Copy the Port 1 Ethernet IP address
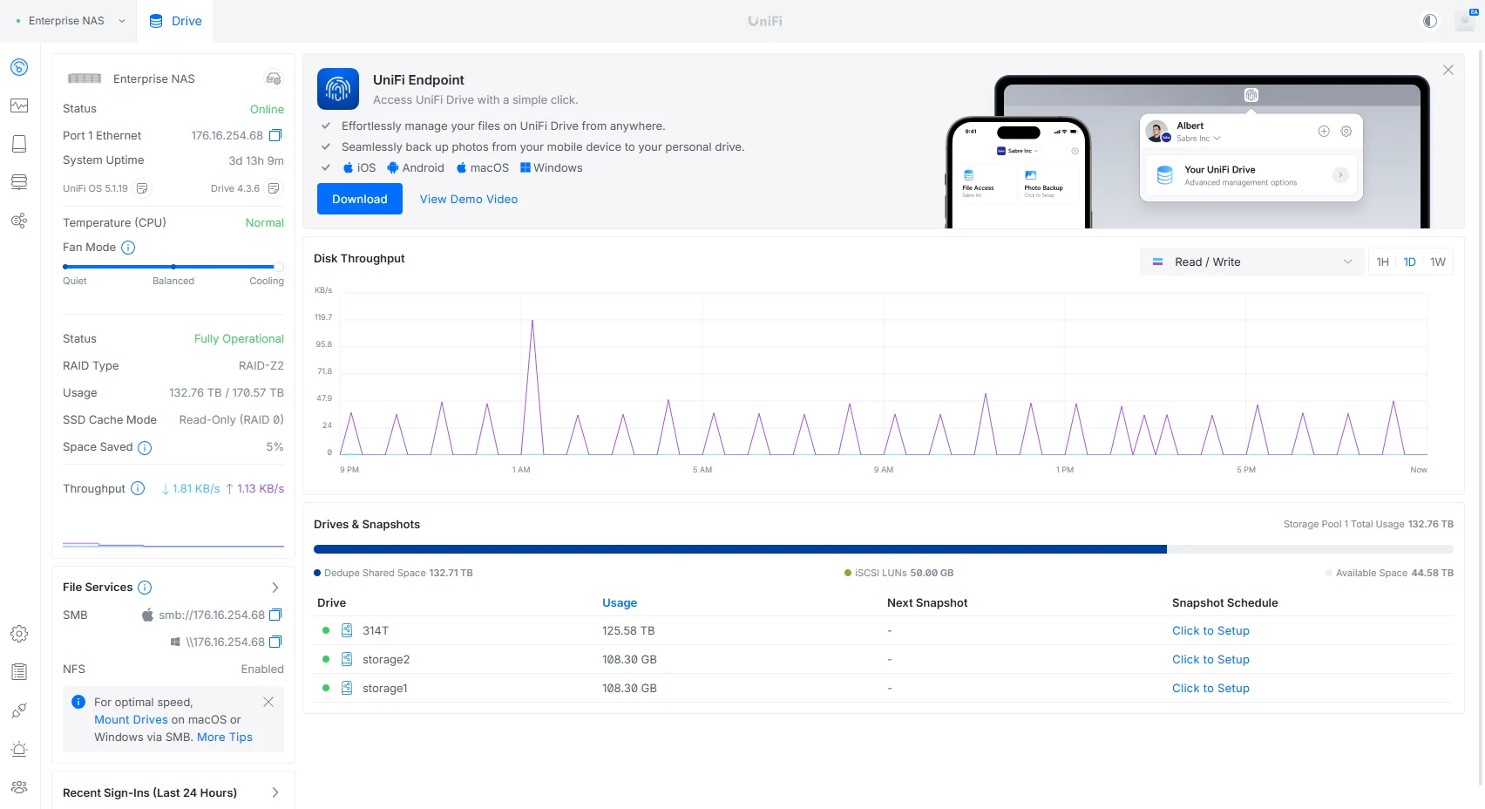 point(275,135)
